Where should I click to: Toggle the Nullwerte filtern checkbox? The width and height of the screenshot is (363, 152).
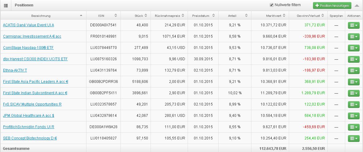tap(271, 5)
